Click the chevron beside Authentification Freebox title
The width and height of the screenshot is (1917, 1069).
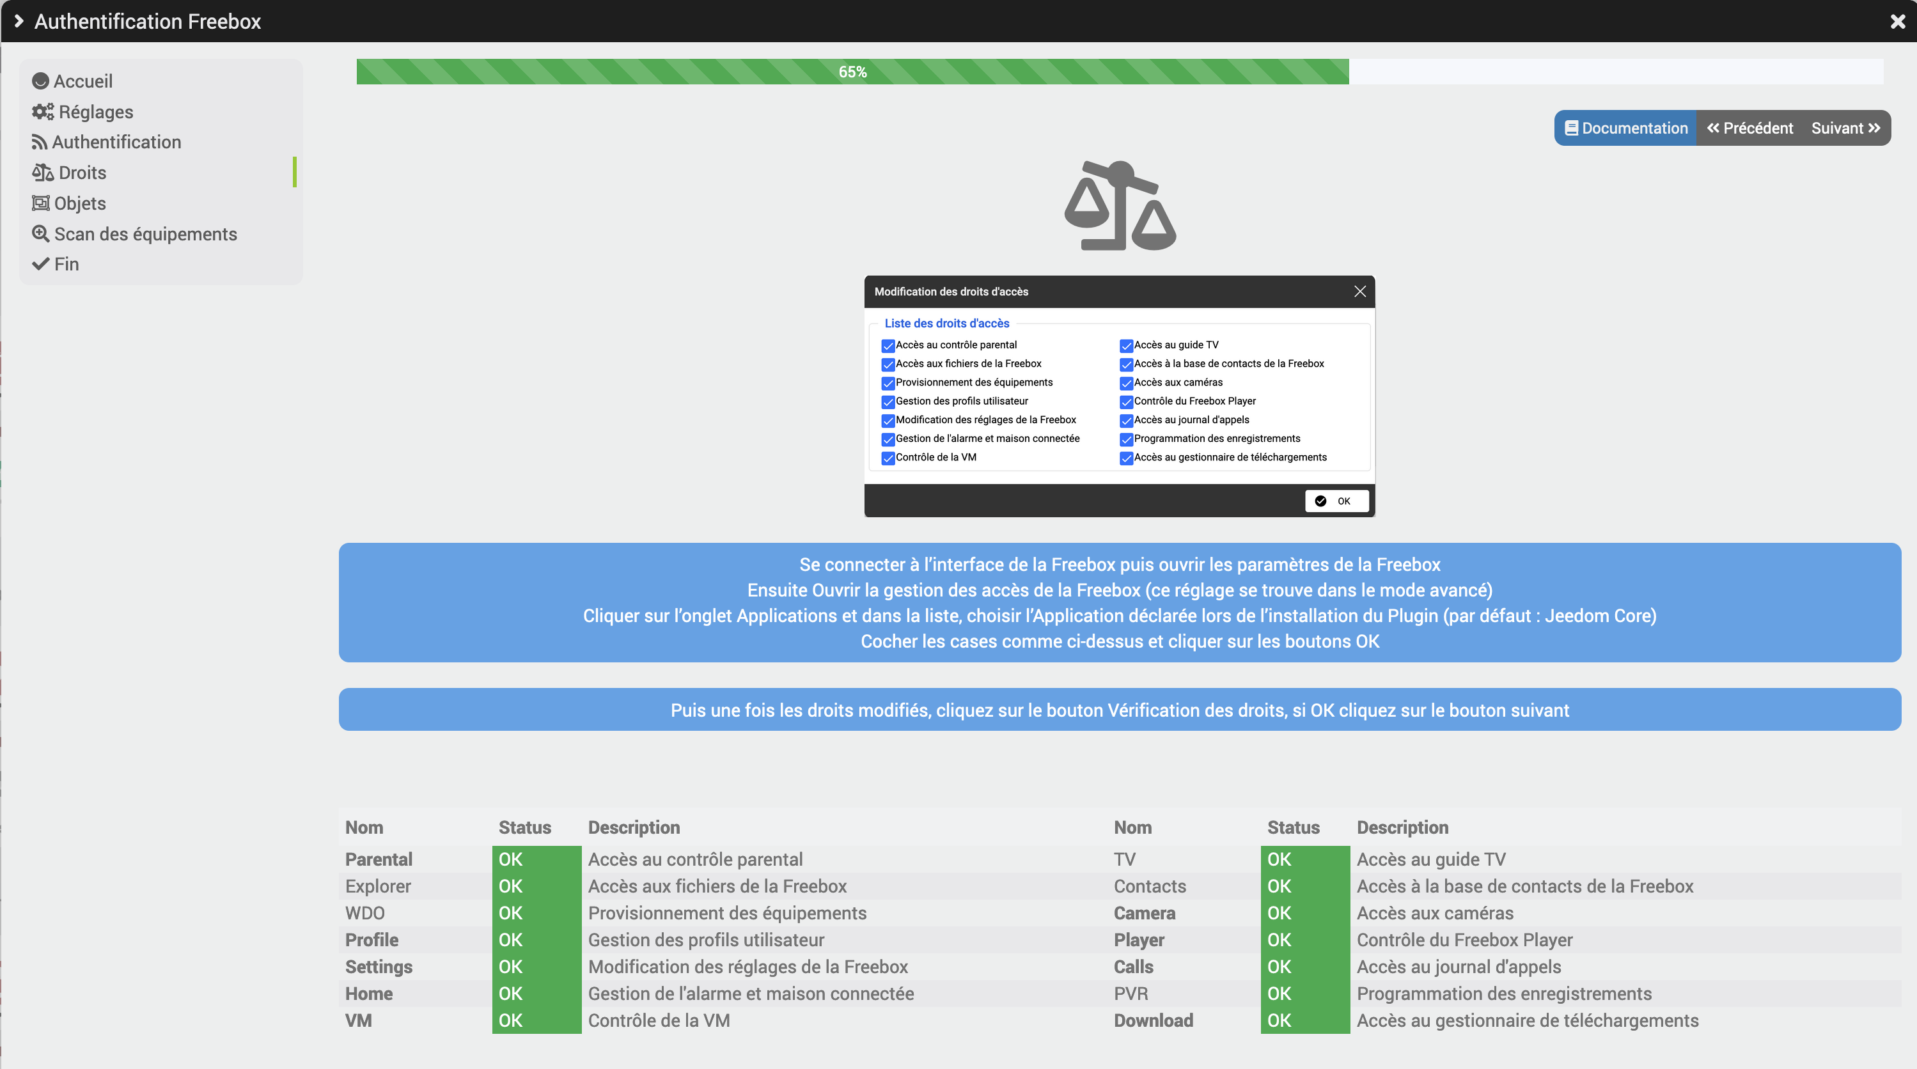(x=19, y=21)
